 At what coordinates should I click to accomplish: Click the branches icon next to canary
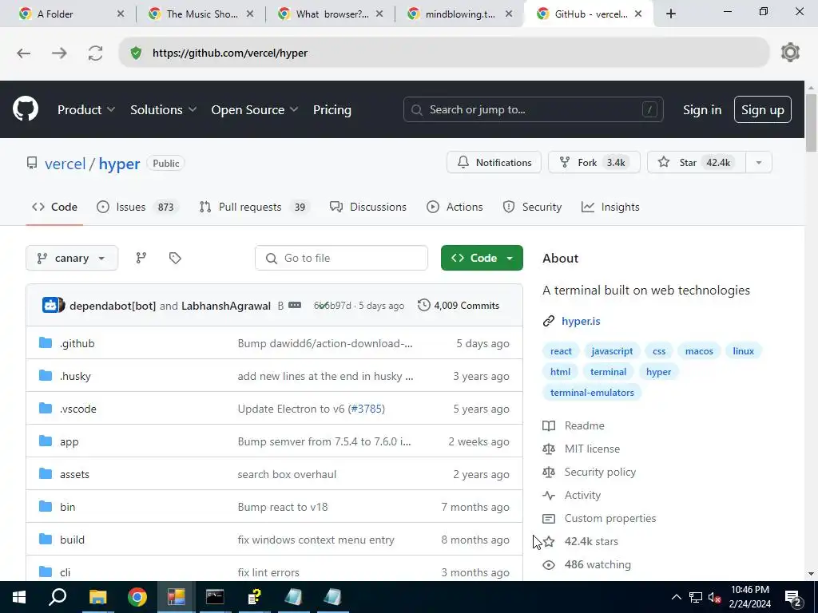tap(141, 258)
